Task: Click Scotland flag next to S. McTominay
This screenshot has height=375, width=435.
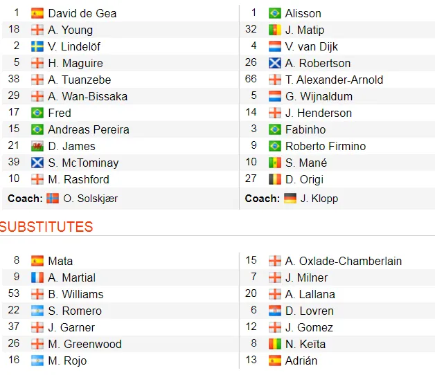Action: [x=37, y=163]
